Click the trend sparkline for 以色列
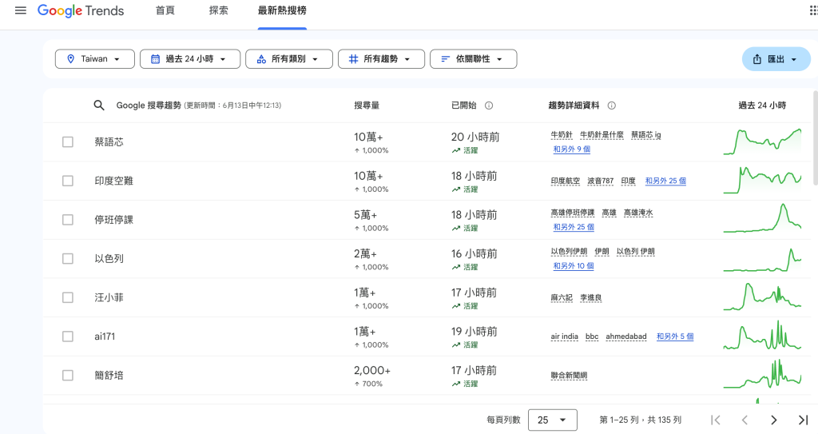The height and width of the screenshot is (434, 818). click(x=762, y=258)
